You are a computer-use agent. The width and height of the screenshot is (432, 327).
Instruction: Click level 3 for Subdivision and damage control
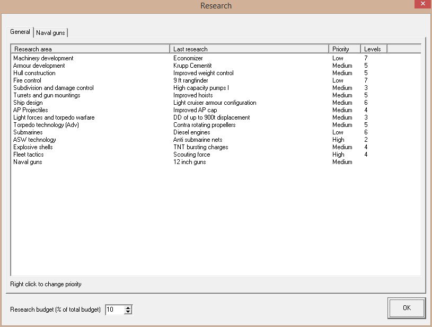click(366, 88)
